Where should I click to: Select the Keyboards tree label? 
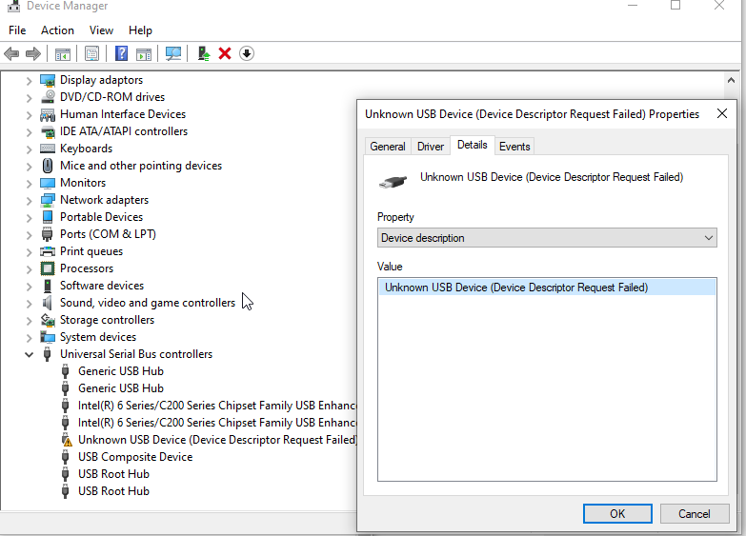click(86, 149)
